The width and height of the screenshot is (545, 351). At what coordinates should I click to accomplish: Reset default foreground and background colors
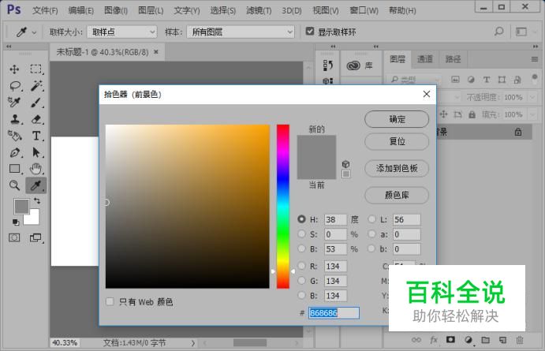16,222
